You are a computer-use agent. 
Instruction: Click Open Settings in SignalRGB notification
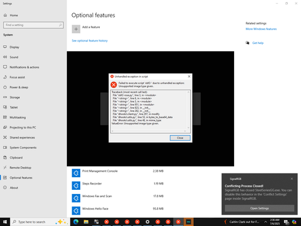tap(259, 209)
